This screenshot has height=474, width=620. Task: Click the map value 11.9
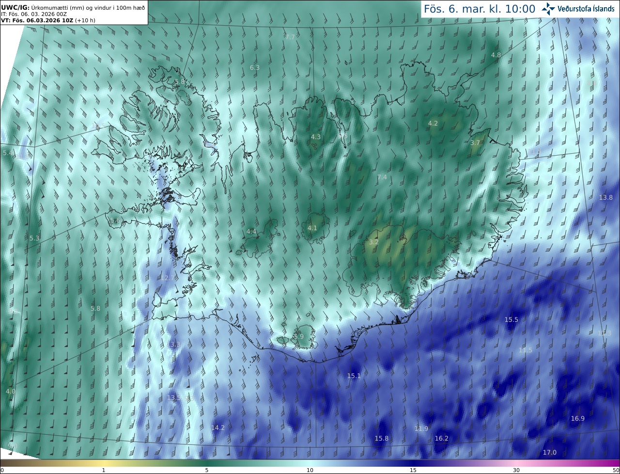421,428
